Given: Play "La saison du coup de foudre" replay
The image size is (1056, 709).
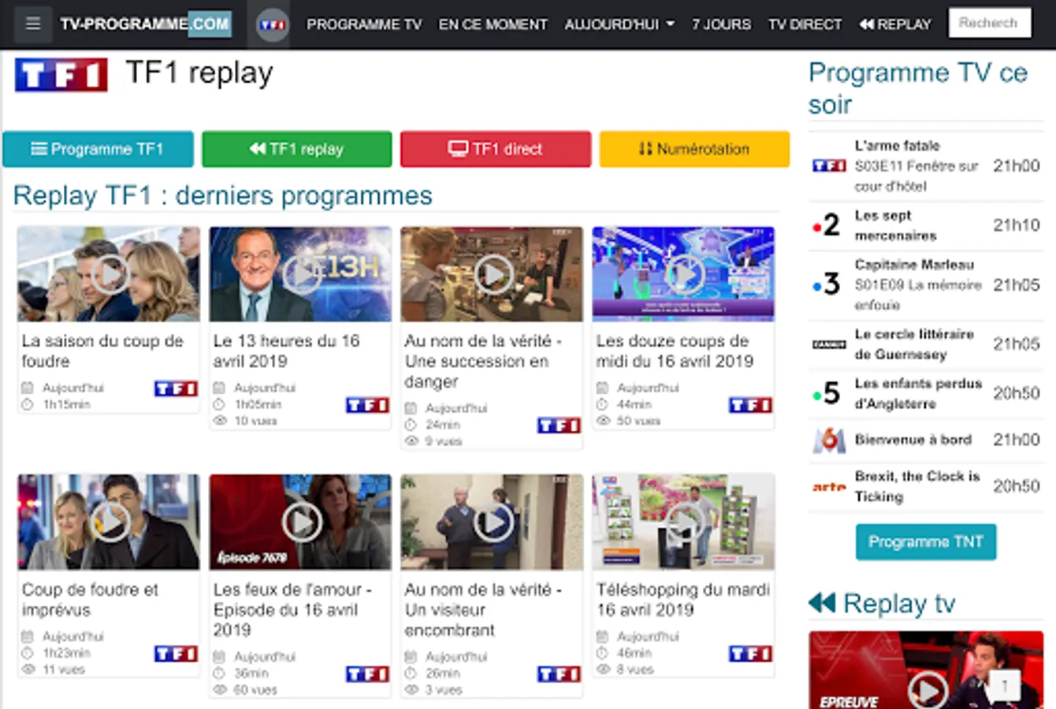Looking at the screenshot, I should coord(108,273).
